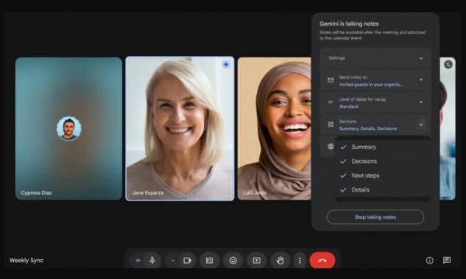
Task: Click the Gemini audio indicator in toolbar
Action: [138, 261]
